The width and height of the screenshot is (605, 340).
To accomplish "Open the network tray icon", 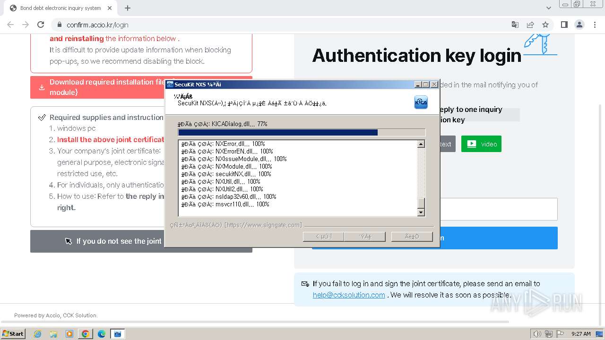I will coord(549,334).
